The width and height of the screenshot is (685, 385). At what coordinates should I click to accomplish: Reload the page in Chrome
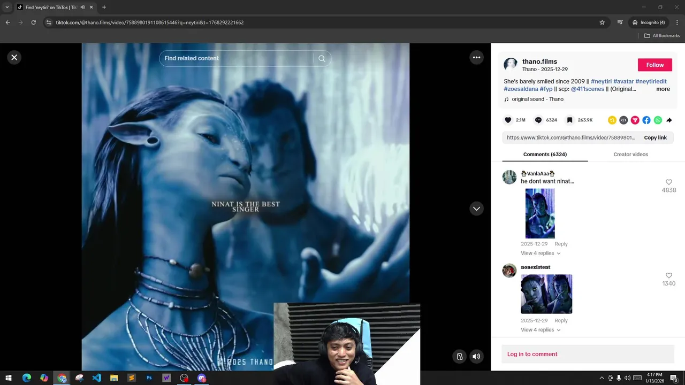click(33, 22)
